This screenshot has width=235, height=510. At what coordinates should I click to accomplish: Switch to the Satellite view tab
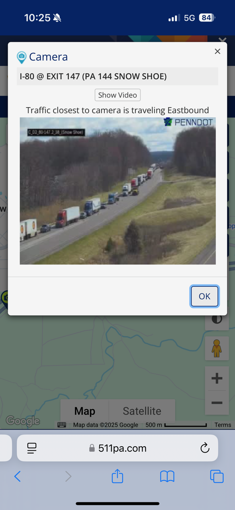coord(142,411)
